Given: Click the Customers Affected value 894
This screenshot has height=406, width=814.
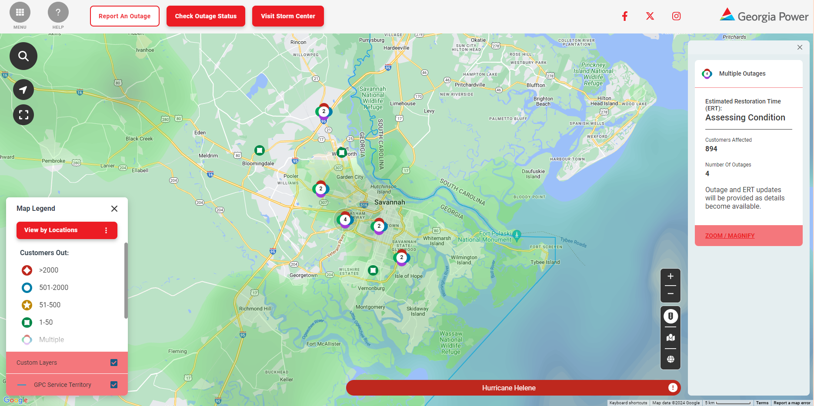Looking at the screenshot, I should [x=711, y=149].
